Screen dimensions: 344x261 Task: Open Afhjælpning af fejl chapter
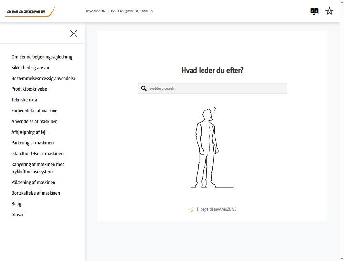(x=29, y=132)
